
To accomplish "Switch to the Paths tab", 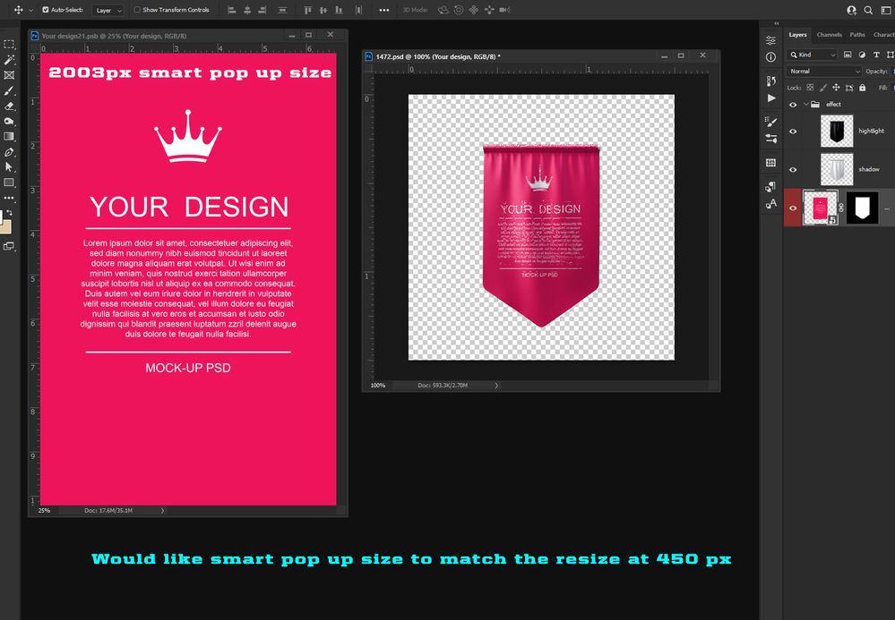I will [x=856, y=35].
